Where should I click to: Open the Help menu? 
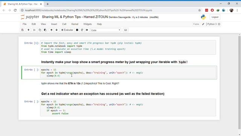(x=99, y=24)
